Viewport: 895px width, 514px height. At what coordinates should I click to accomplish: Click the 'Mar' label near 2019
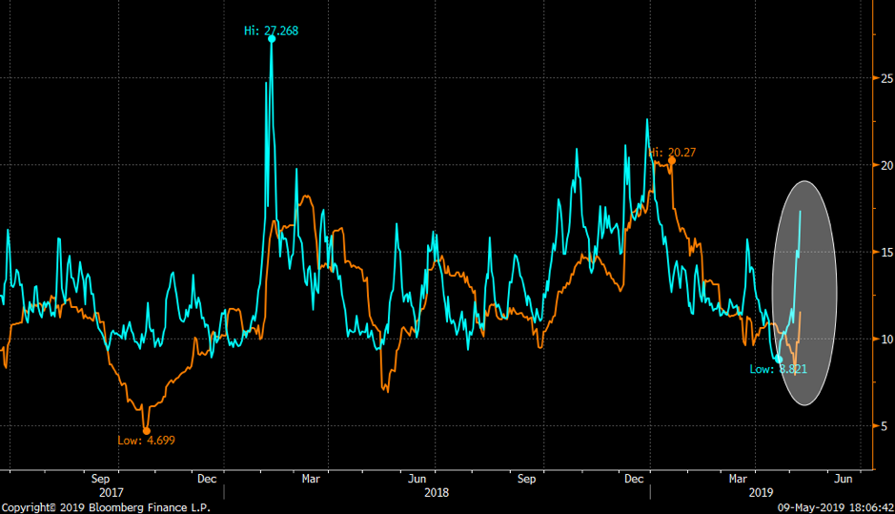click(738, 479)
